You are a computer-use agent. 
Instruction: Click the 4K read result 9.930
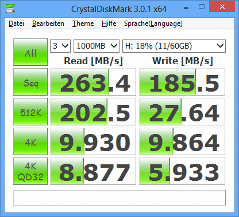pos(93,141)
